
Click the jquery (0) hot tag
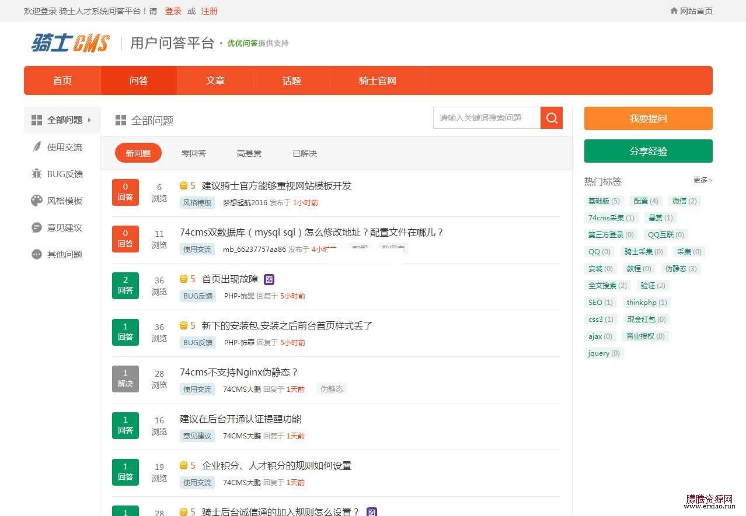tap(604, 353)
